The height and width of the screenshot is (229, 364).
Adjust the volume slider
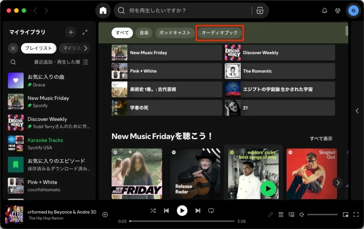322,215
